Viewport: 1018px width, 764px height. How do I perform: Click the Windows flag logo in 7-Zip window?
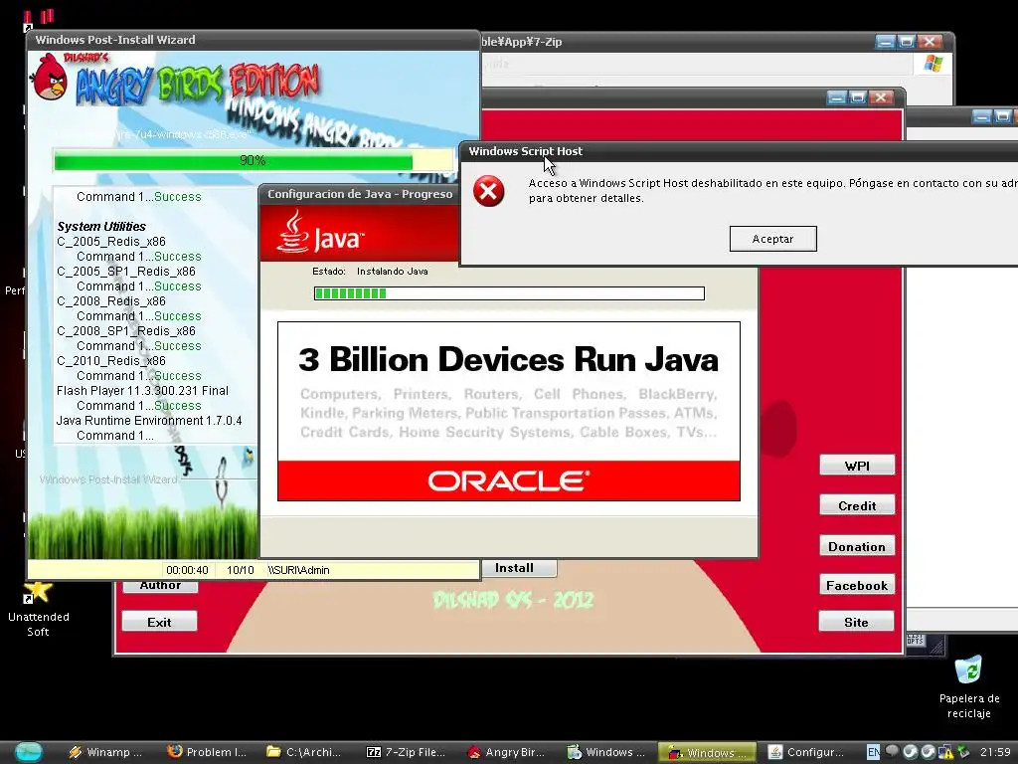click(x=933, y=64)
